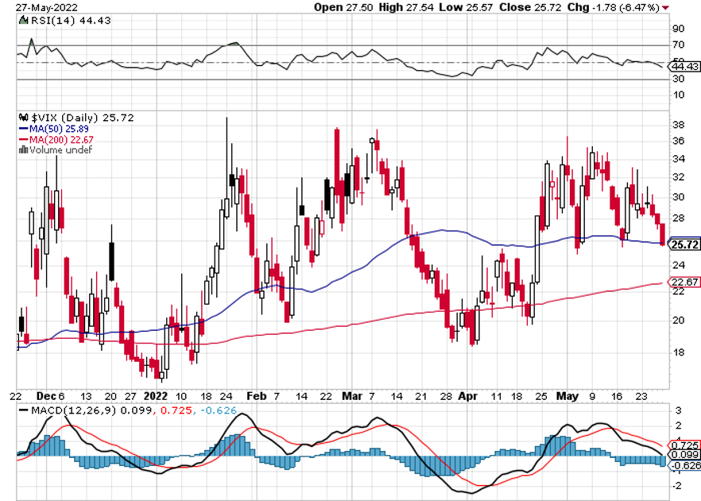701x501 pixels.
Task: Click the boxed 44.43 RSI tag on right axis
Action: 685,68
